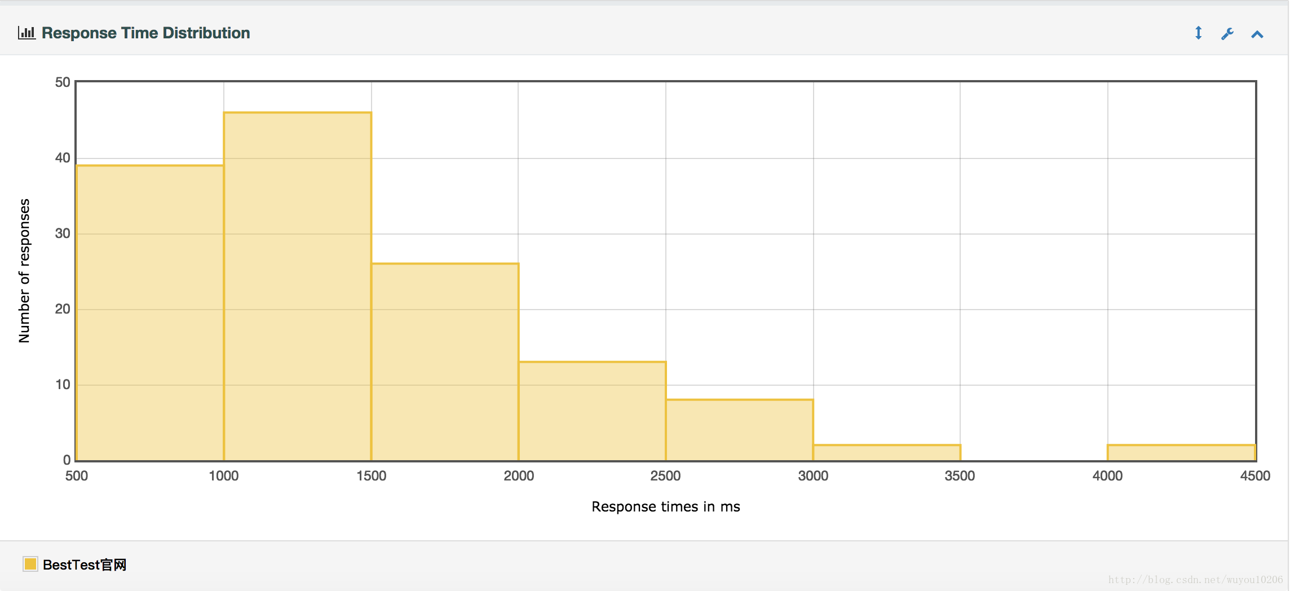
Task: Click the bar chart icon beside title
Action: coord(26,33)
